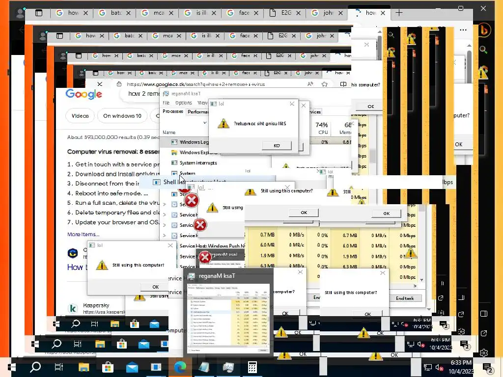Select the 'is ill' tab in outermost Edge window
This screenshot has height=377, width=503.
(199, 13)
